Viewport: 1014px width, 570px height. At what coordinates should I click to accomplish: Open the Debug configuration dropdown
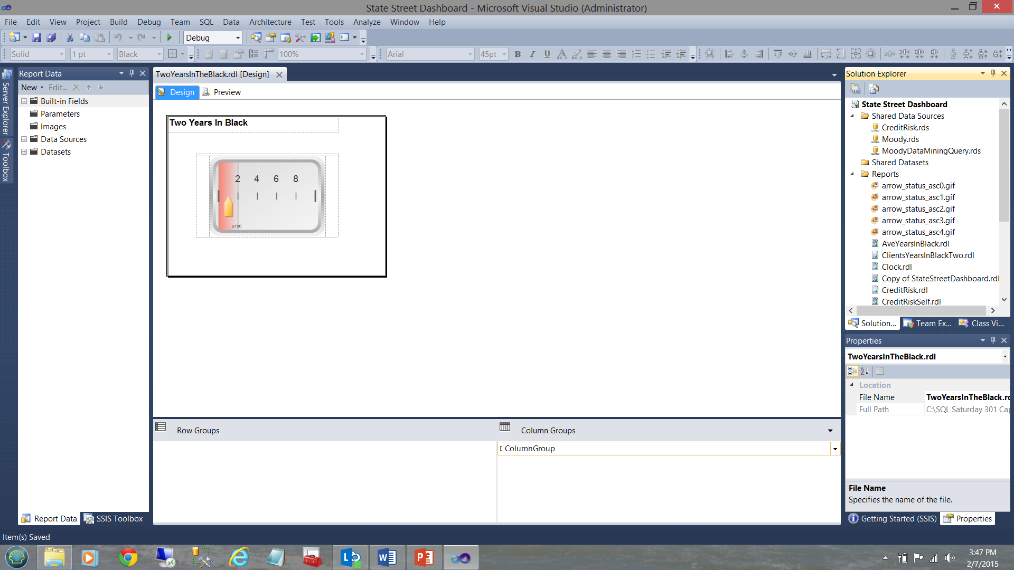pos(238,37)
